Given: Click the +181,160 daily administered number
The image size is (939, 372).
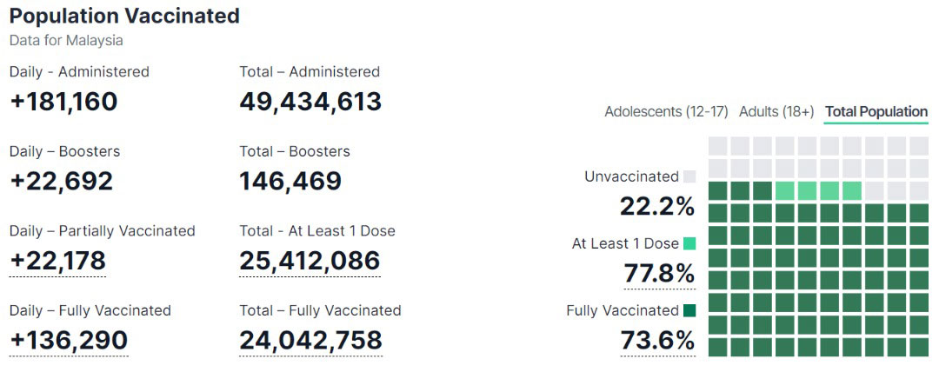Looking at the screenshot, I should pyautogui.click(x=63, y=102).
